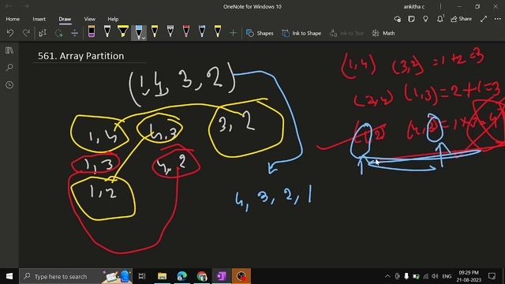This screenshot has width=505, height=284.
Task: Activate the Lasso Select tool
Action: pyautogui.click(x=58, y=33)
